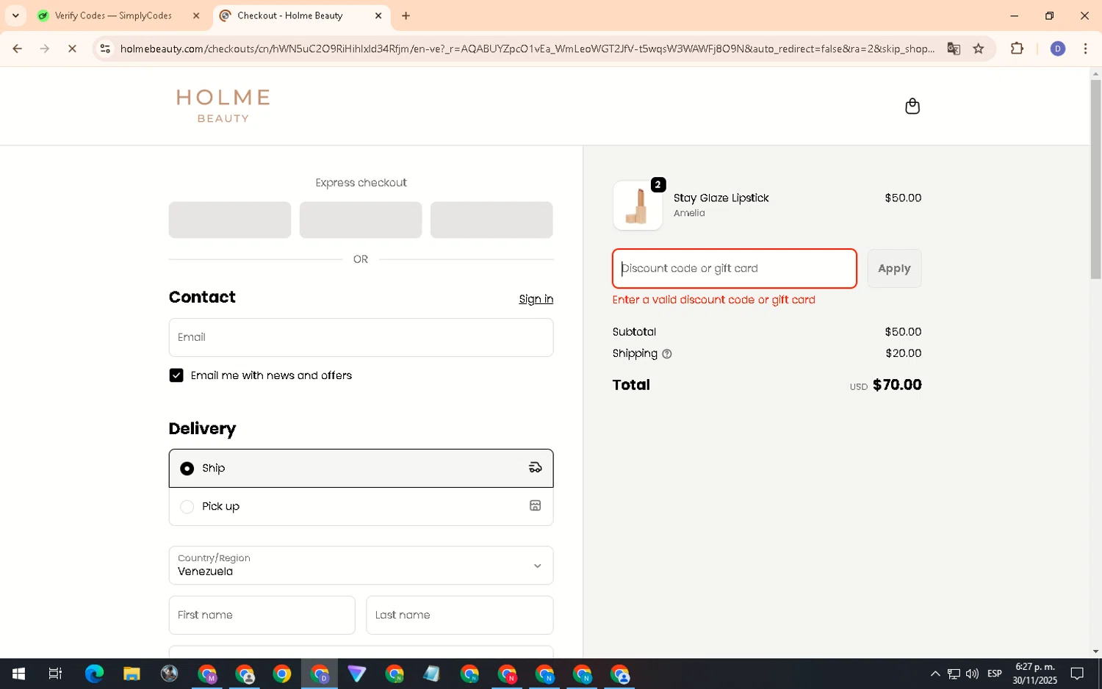Switch to the Verify Codes SimplyCodes tab
Image resolution: width=1102 pixels, height=689 pixels.
point(113,15)
